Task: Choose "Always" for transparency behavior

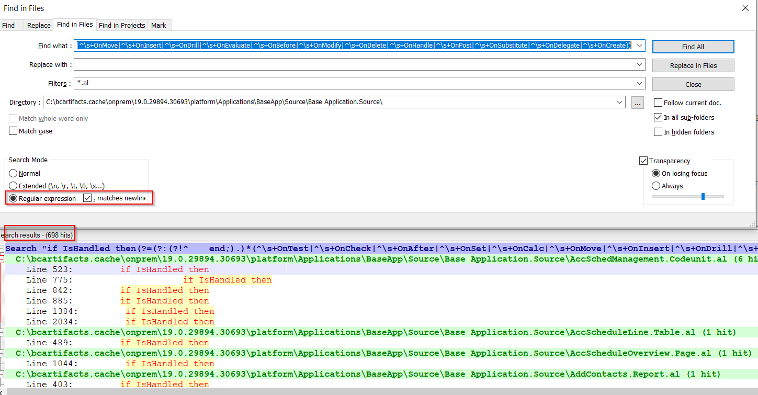Action: click(656, 186)
